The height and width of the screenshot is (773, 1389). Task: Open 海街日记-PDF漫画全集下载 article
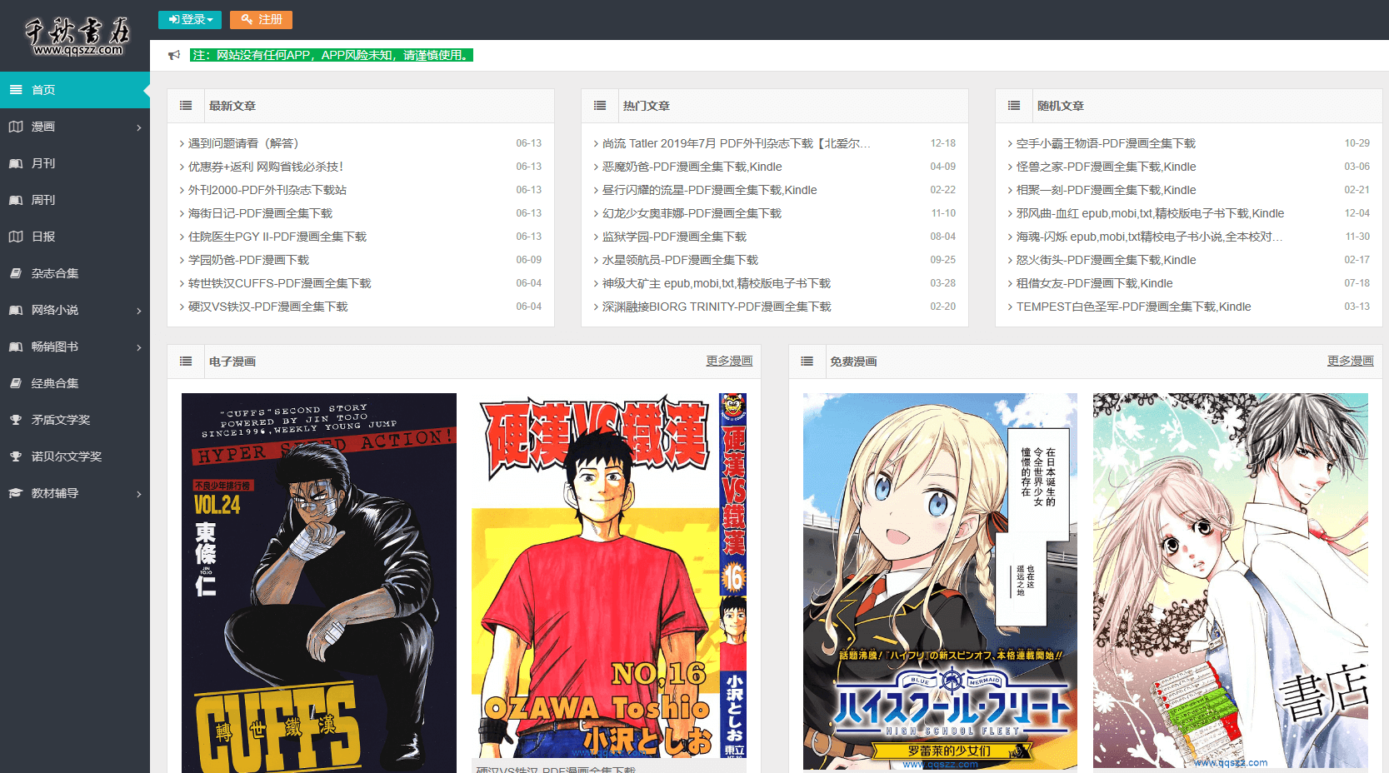pyautogui.click(x=260, y=213)
